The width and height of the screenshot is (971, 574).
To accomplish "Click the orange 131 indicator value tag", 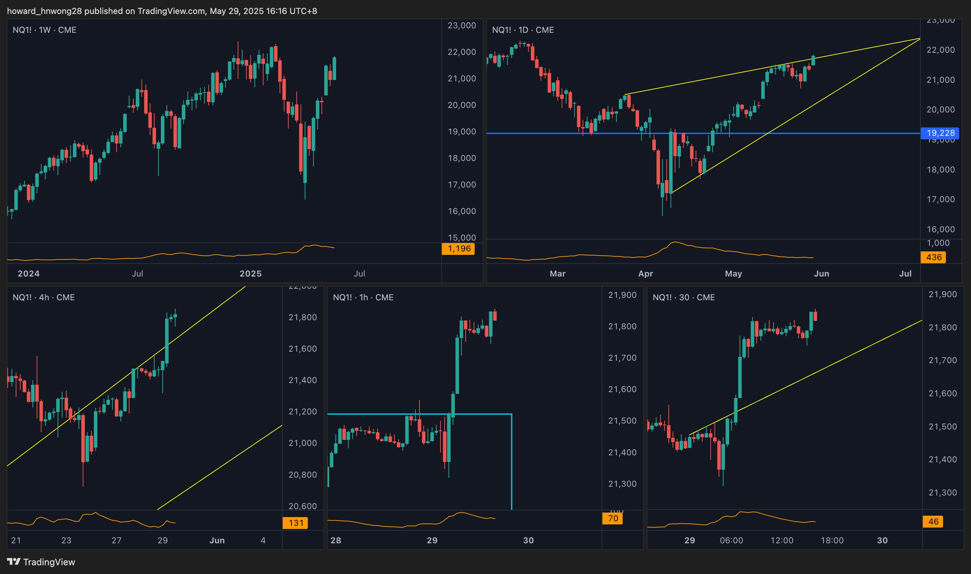I will 295,523.
